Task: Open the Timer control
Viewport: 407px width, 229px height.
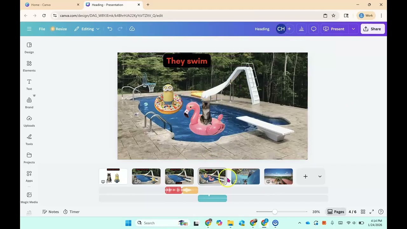Action: (x=71, y=212)
